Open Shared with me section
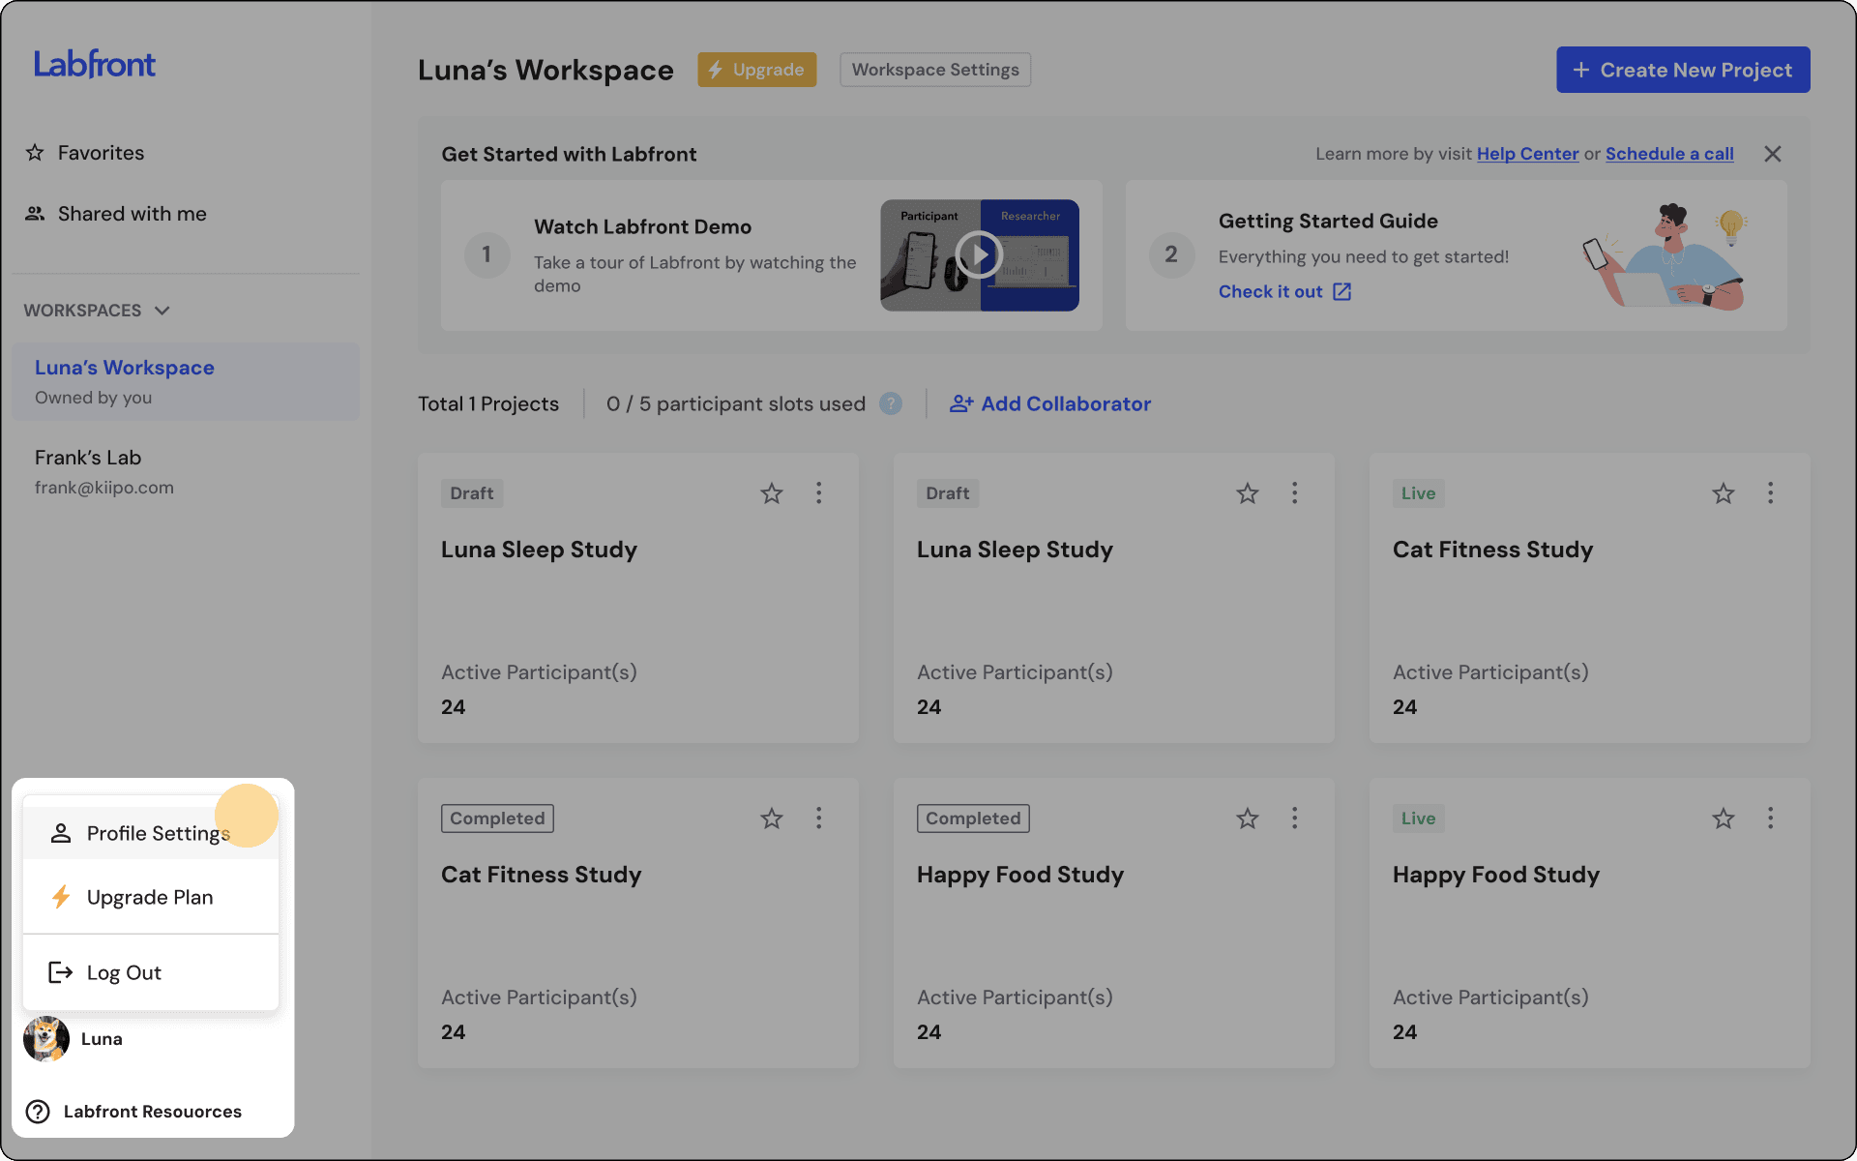The height and width of the screenshot is (1161, 1857). [132, 214]
